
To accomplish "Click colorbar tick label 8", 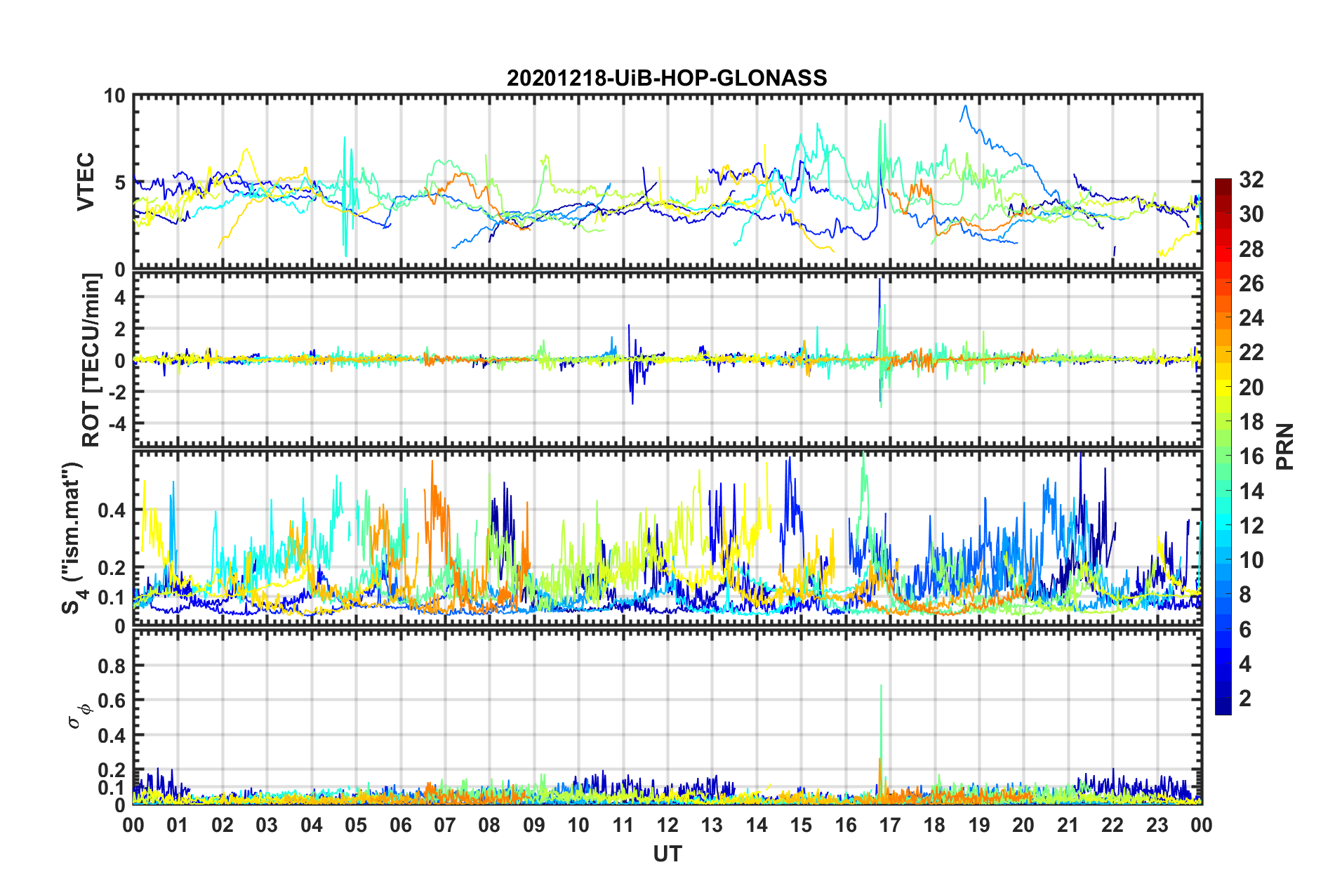I will [1245, 595].
